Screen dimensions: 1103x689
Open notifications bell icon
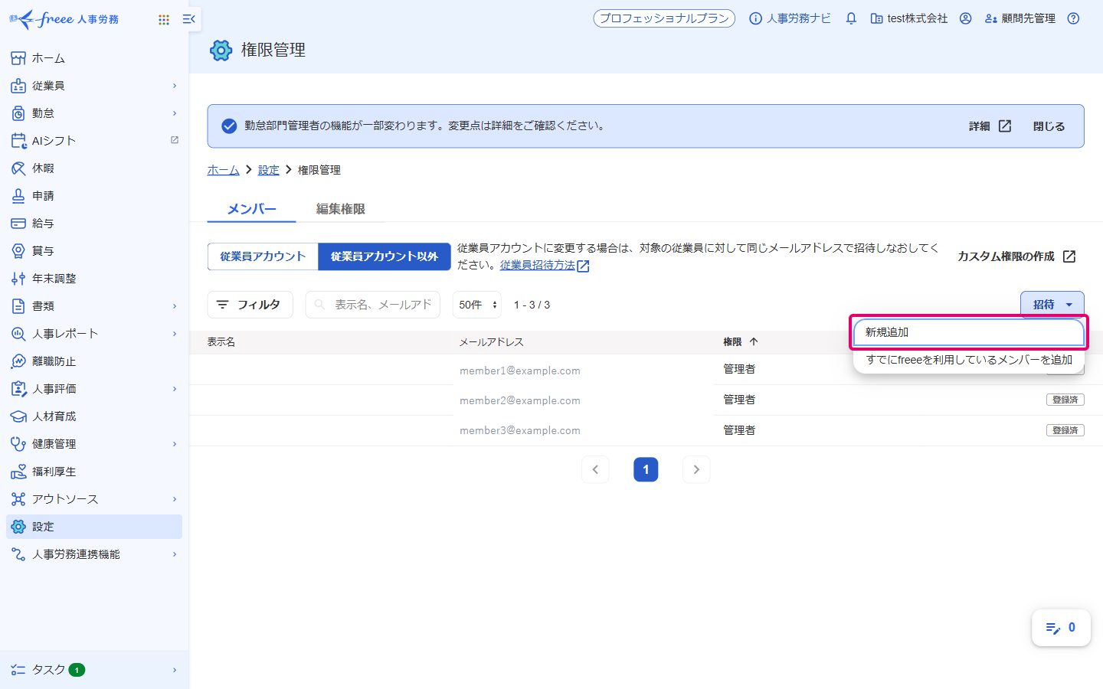coord(851,18)
